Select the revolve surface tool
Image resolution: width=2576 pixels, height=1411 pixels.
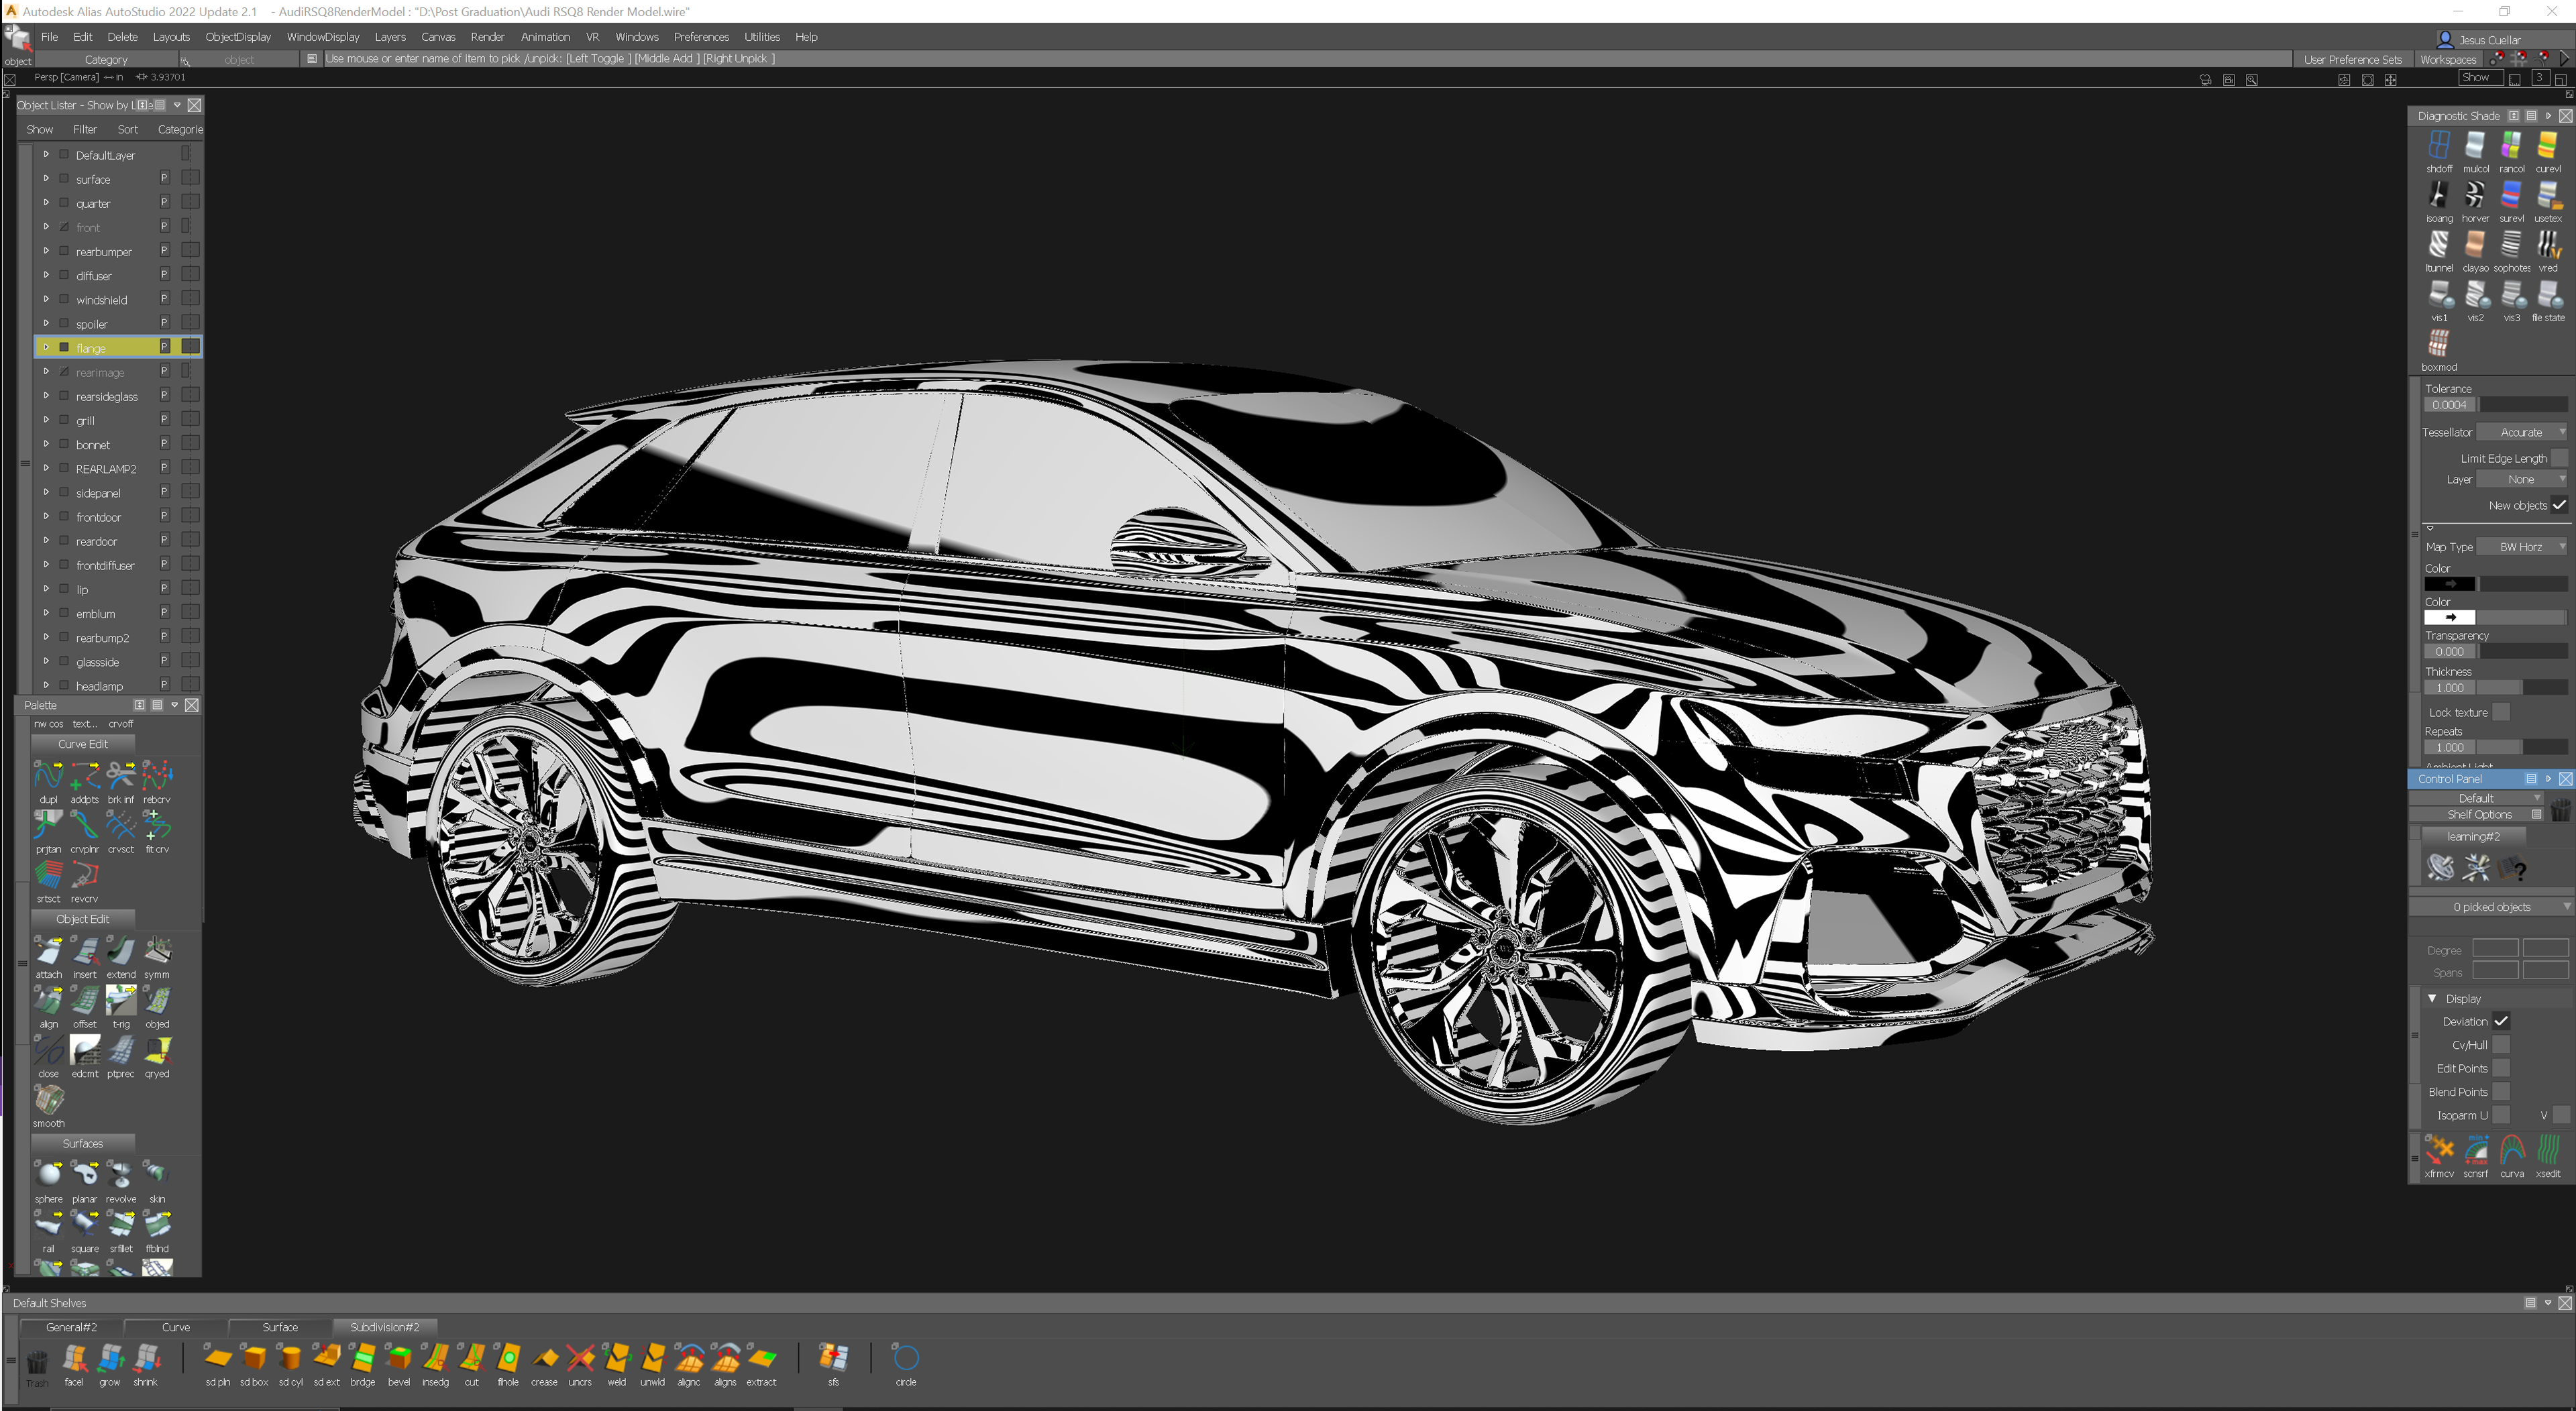coord(120,1174)
